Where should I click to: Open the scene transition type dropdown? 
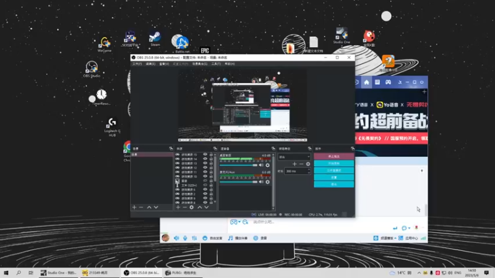[294, 157]
